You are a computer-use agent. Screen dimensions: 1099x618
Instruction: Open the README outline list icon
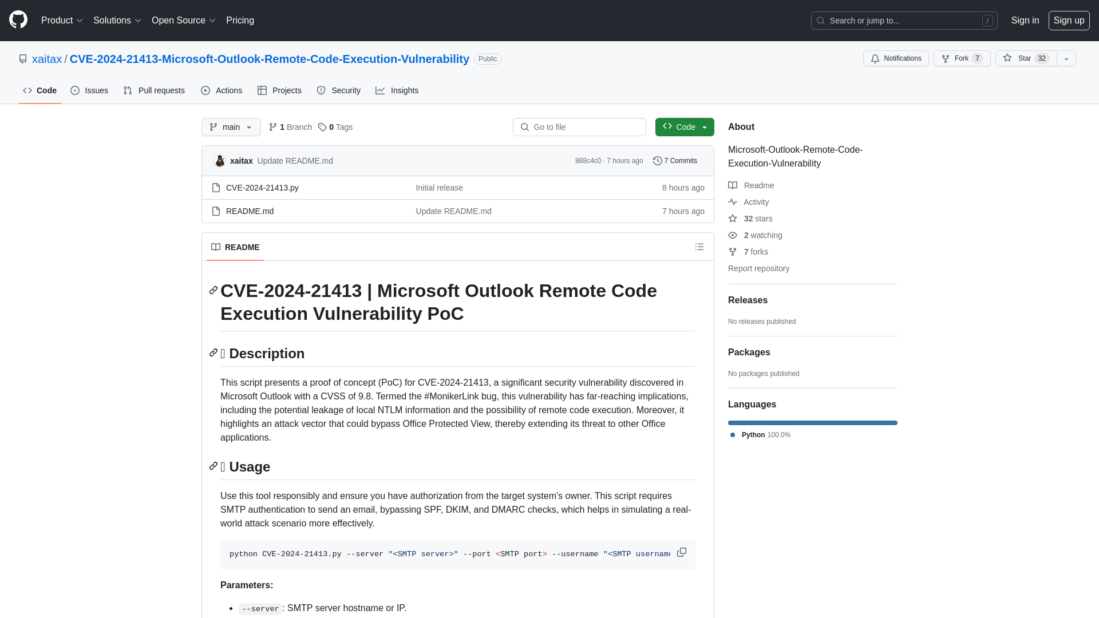[x=699, y=247]
